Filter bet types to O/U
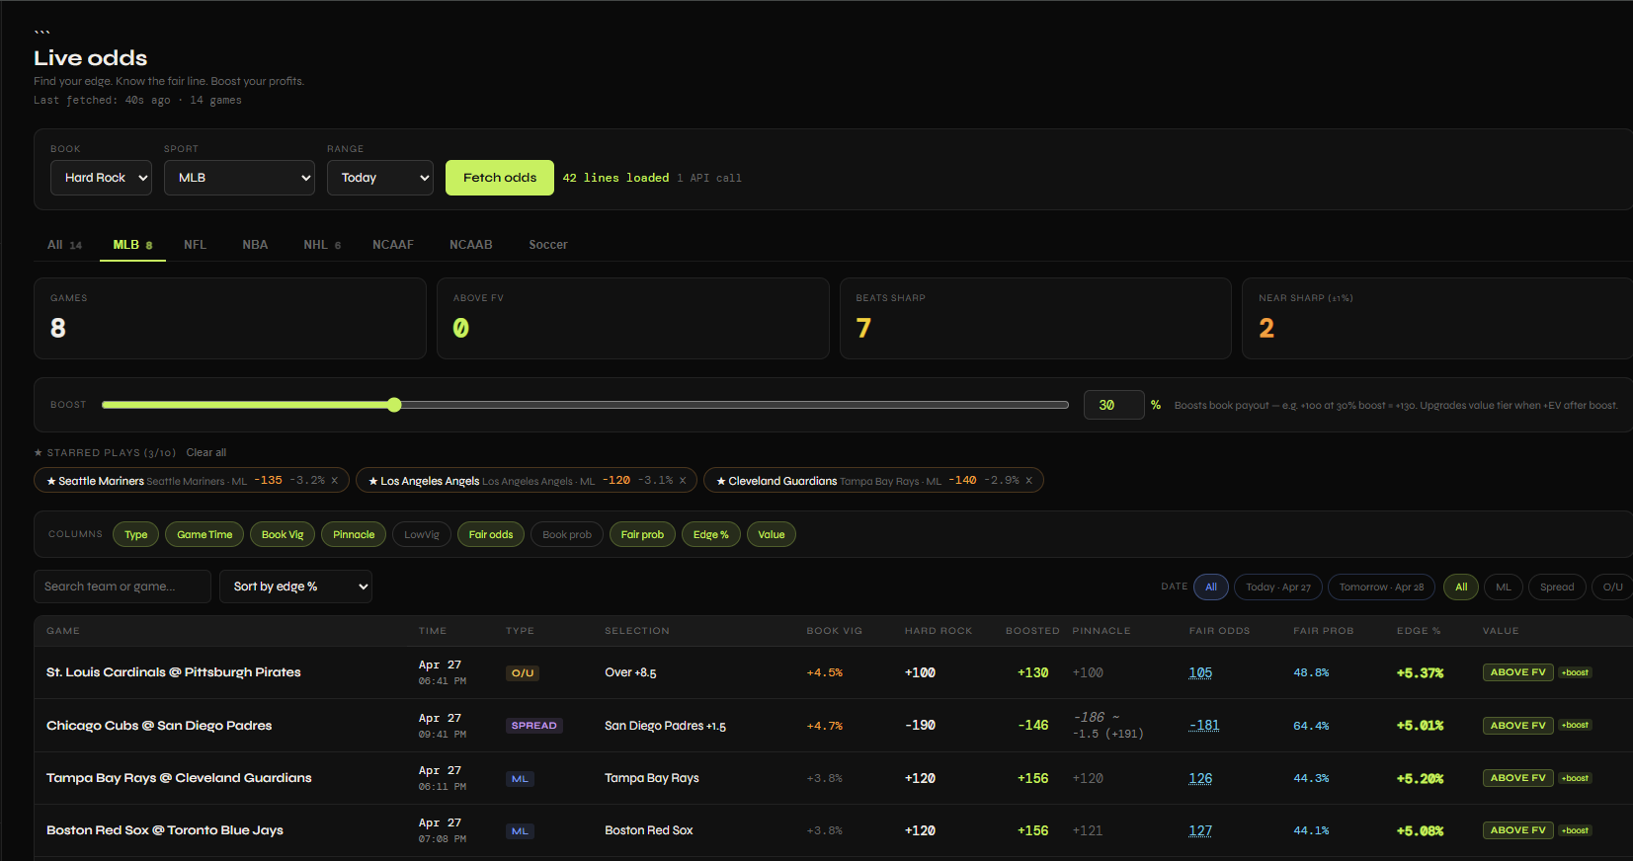 1612,587
